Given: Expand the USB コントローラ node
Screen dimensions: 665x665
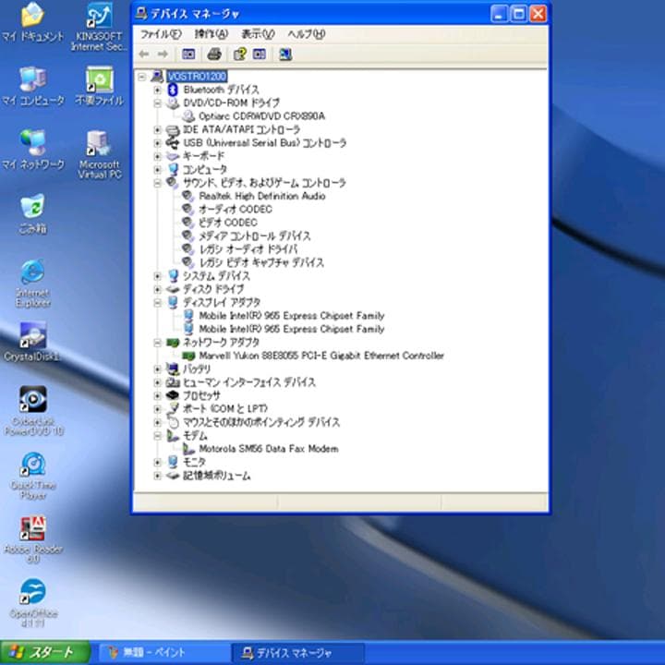Looking at the screenshot, I should [x=157, y=143].
